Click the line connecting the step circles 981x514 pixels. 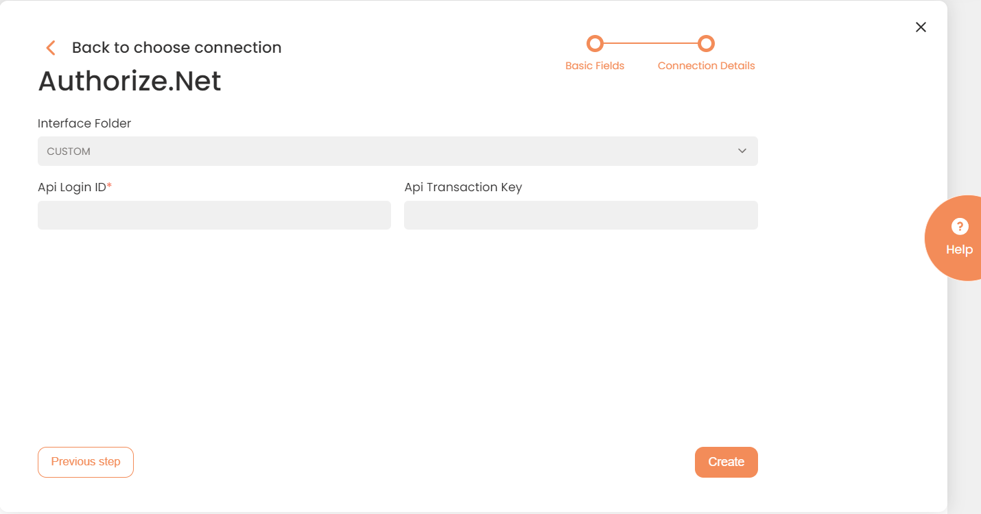click(650, 44)
